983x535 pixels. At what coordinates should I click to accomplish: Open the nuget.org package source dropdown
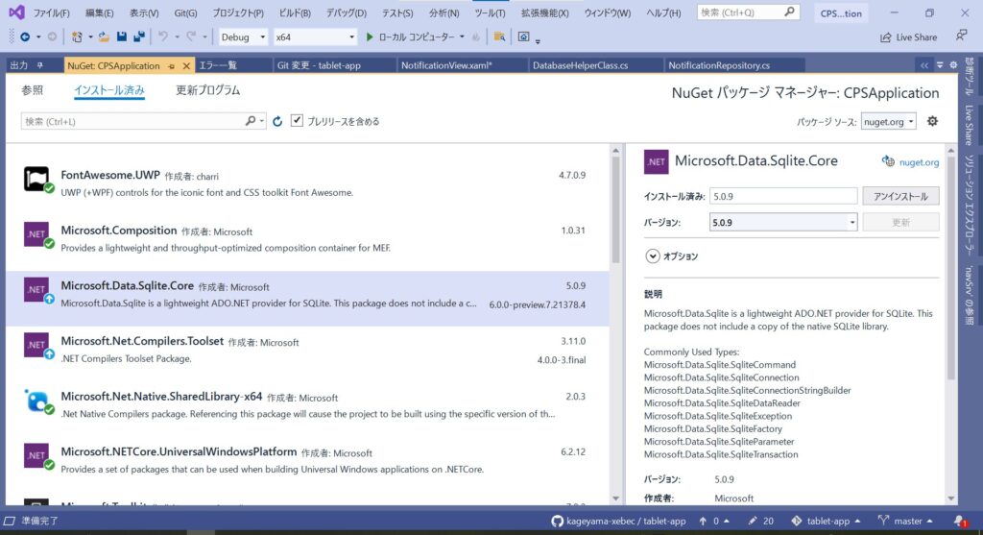888,122
